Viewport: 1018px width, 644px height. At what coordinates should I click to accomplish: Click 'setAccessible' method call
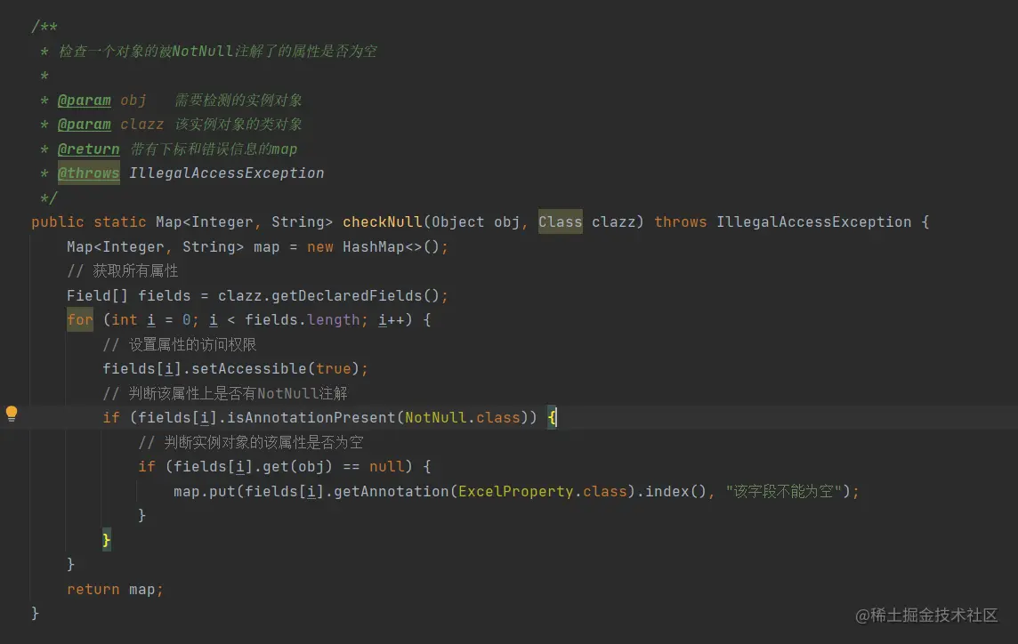point(249,369)
